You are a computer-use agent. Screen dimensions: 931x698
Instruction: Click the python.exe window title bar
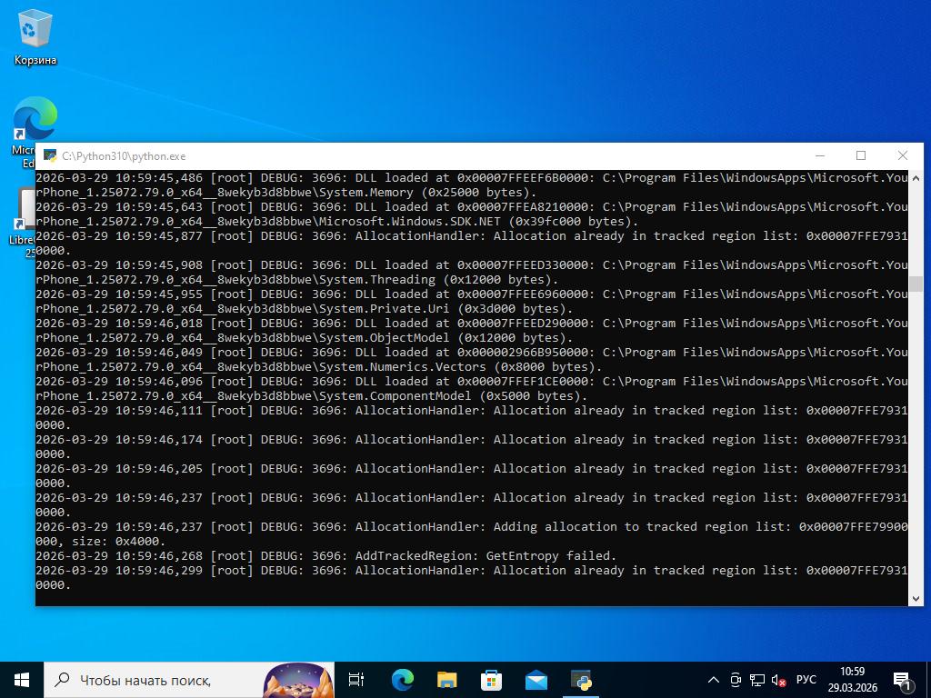[x=455, y=156]
